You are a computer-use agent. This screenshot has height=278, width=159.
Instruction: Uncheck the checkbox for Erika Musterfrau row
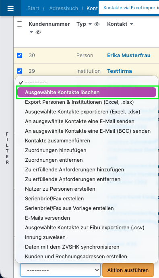tap(19, 55)
